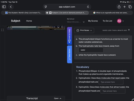Open the Subject logo homepage
Viewport: 134px width, 101px height.
coord(15,21)
